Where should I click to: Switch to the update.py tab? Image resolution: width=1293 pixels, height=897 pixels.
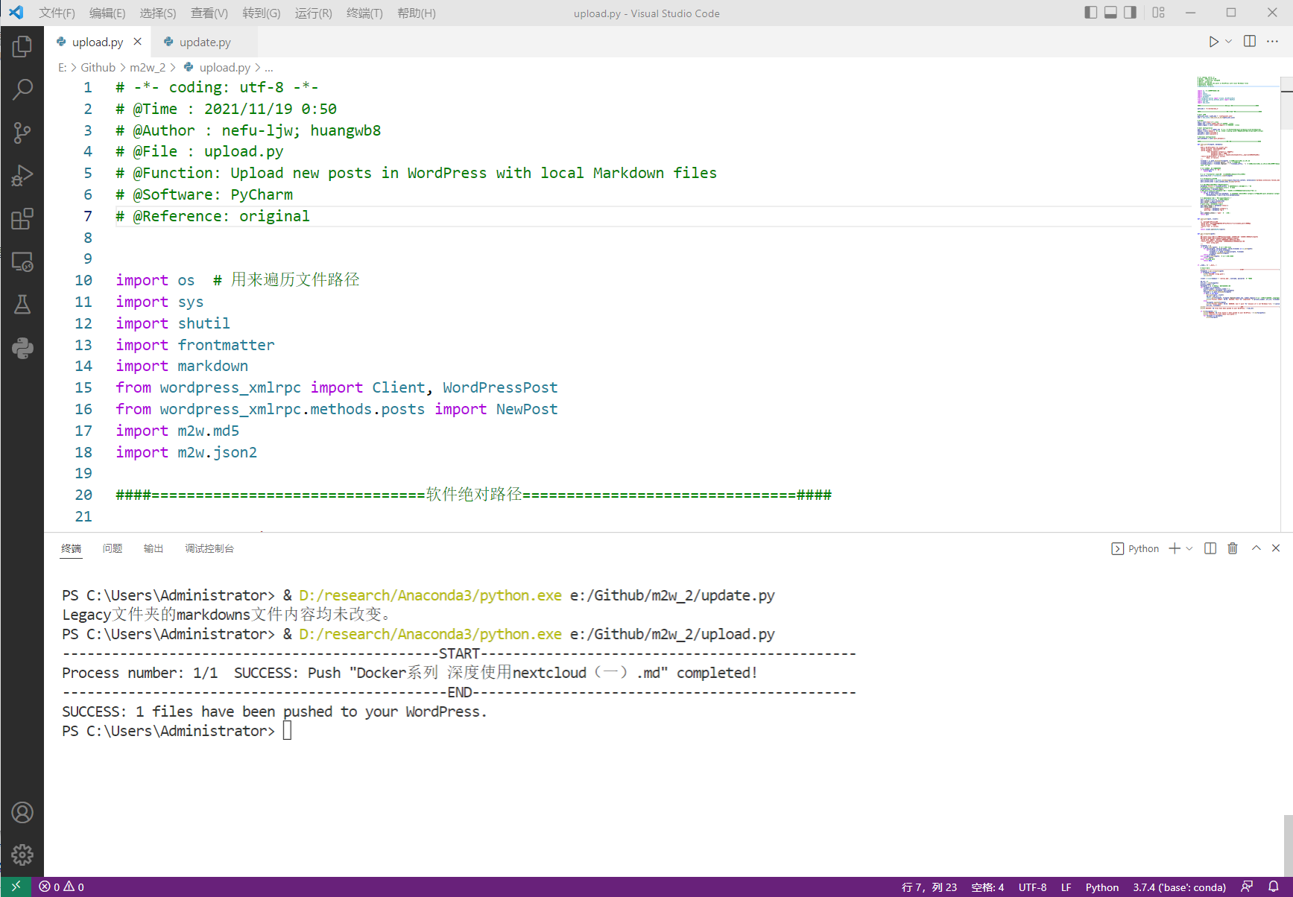(204, 41)
